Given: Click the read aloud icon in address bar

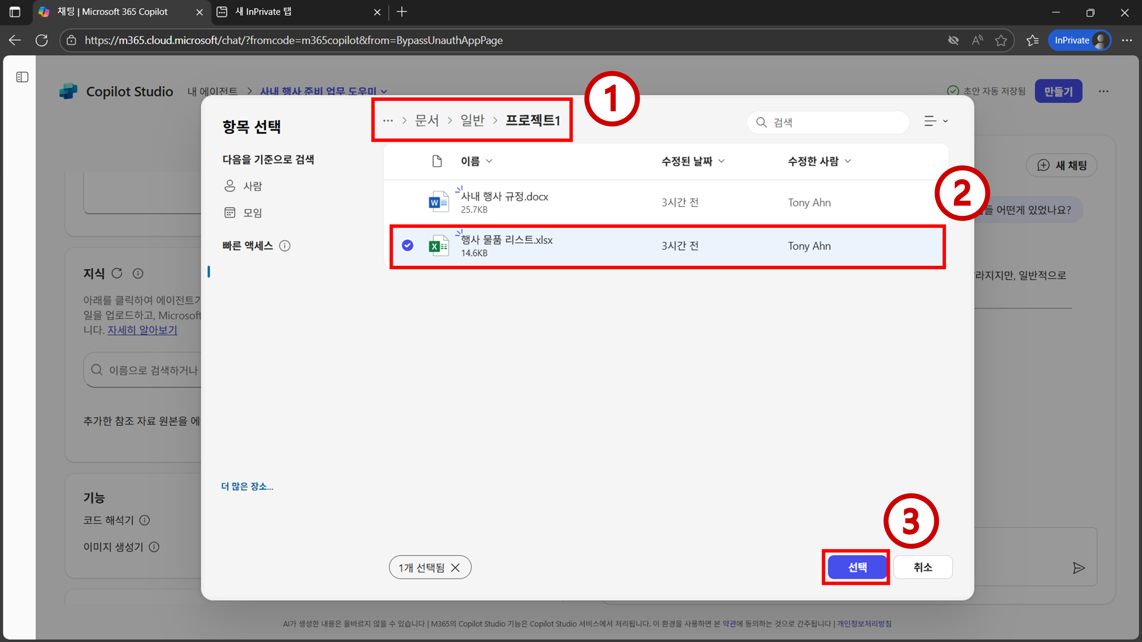Looking at the screenshot, I should [x=977, y=40].
